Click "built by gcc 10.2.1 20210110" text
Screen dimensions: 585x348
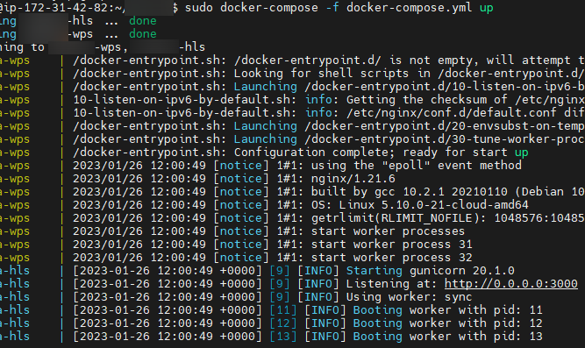tap(410, 192)
